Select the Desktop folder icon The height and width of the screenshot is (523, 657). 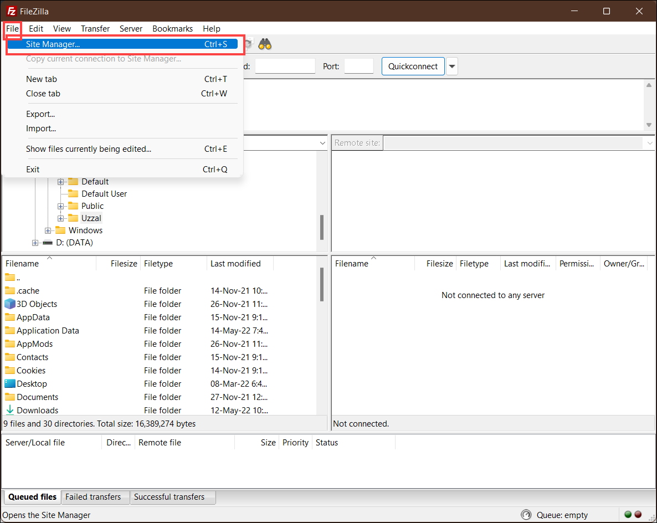click(x=9, y=383)
